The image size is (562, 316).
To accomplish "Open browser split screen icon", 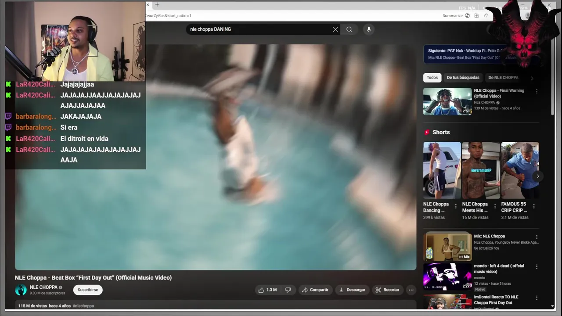I will coord(476,16).
